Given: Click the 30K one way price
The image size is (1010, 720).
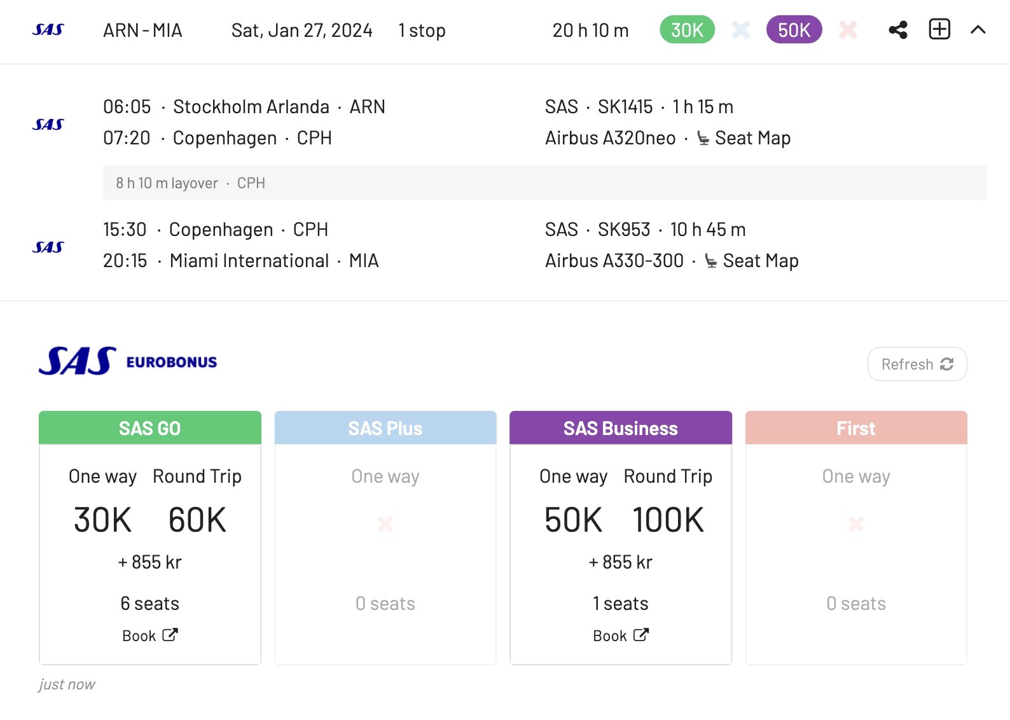Looking at the screenshot, I should point(102,520).
